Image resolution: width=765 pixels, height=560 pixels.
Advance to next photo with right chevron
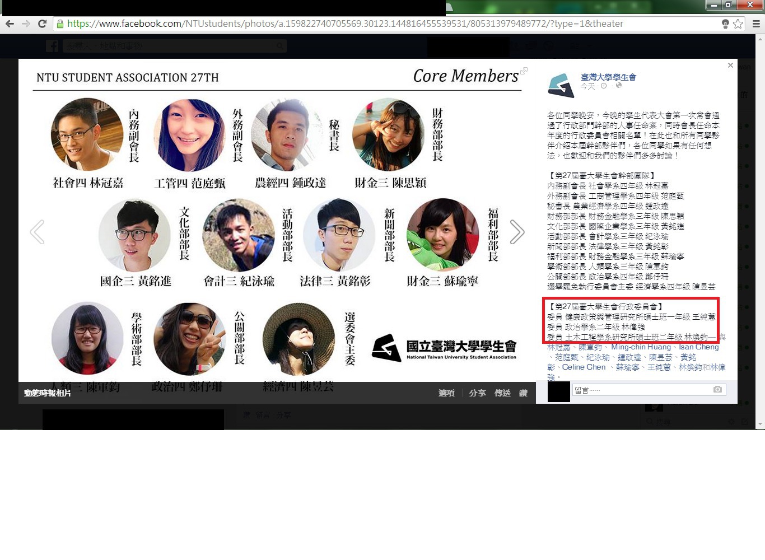517,232
